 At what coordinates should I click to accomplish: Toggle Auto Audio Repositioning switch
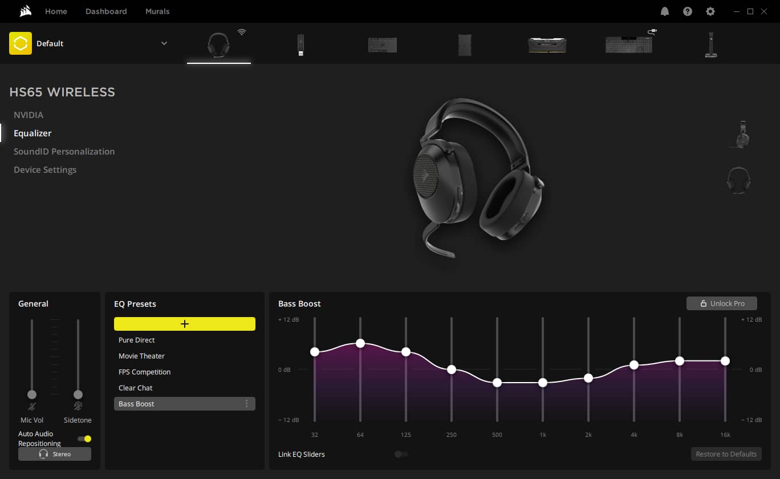84,439
